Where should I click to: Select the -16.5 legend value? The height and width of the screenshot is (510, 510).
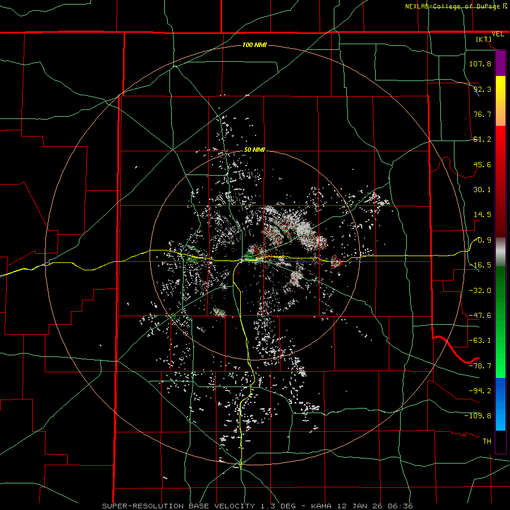(480, 265)
